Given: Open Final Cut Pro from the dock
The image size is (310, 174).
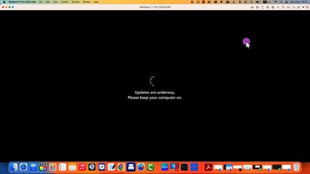Looking at the screenshot, I should point(43,167).
